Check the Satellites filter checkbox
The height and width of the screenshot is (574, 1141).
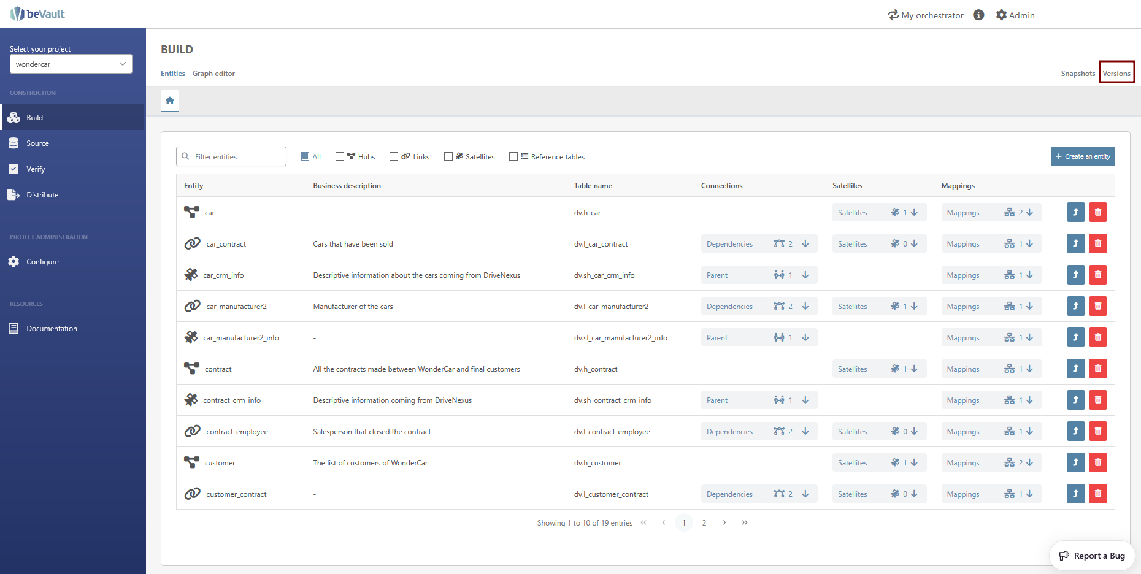click(x=448, y=156)
